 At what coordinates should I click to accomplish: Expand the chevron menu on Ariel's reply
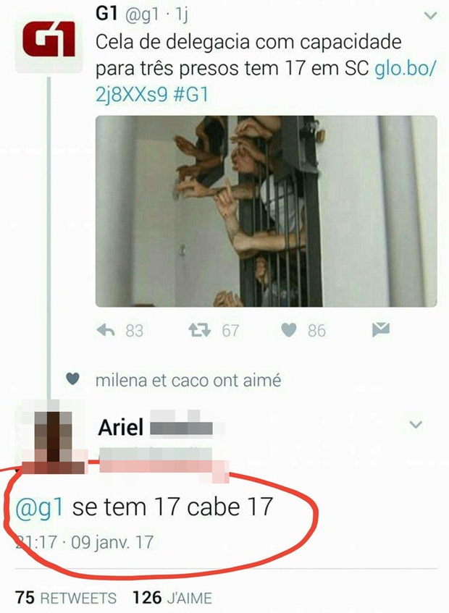pyautogui.click(x=416, y=424)
